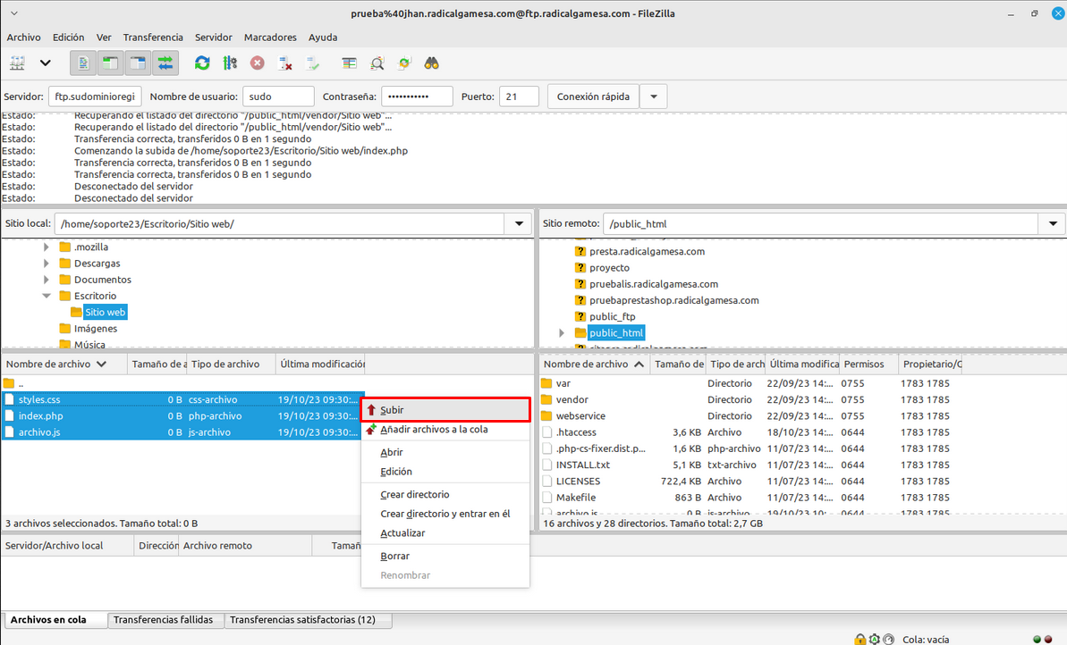Image resolution: width=1067 pixels, height=645 pixels.
Task: Select archivo.js in local file list
Action: (x=182, y=432)
